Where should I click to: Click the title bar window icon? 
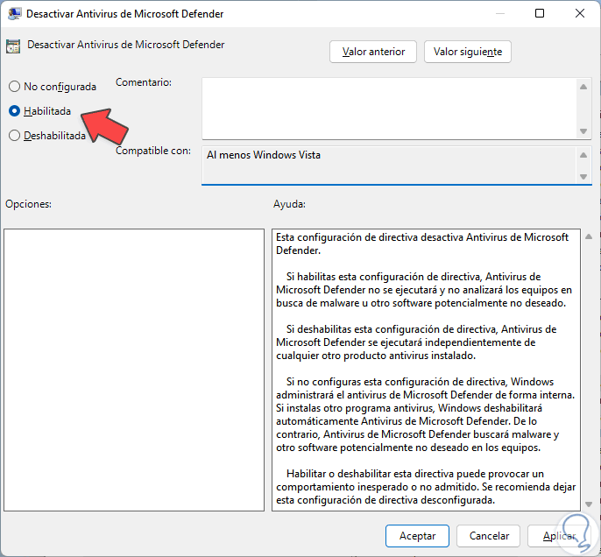[x=15, y=14]
